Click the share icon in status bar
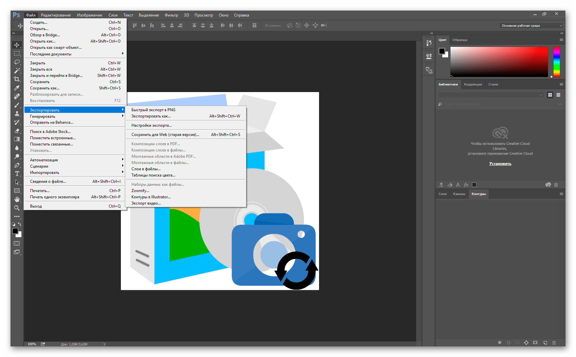Image resolution: width=576 pixels, height=357 pixels. (43, 344)
